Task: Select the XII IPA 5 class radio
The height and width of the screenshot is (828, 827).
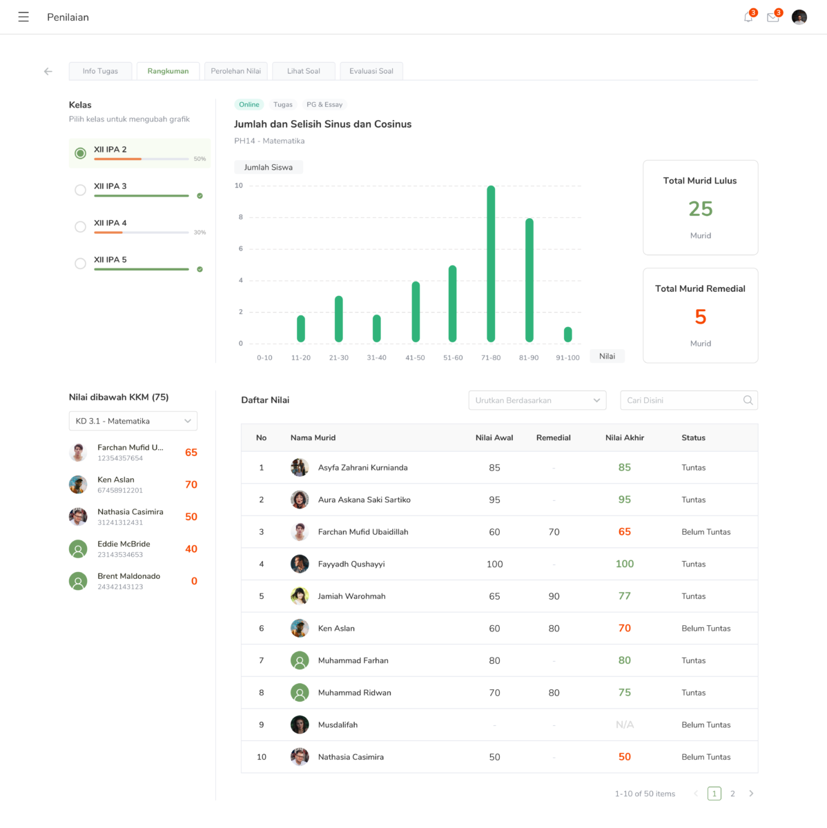Action: (80, 263)
